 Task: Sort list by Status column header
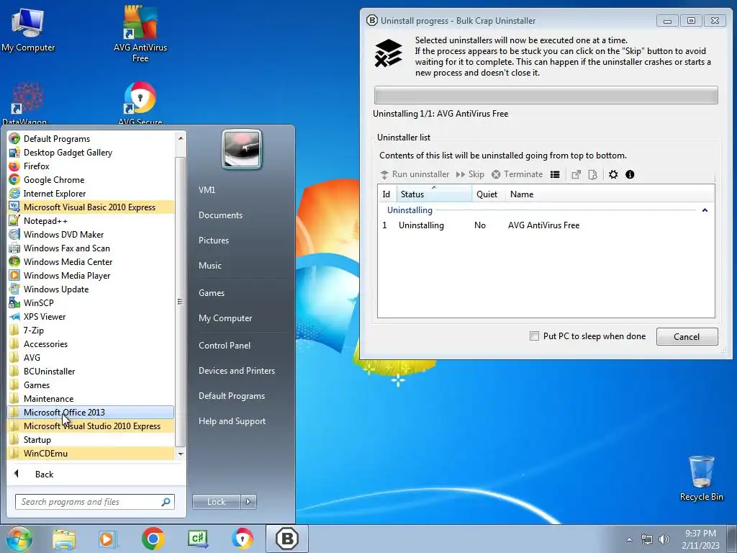[x=434, y=194]
